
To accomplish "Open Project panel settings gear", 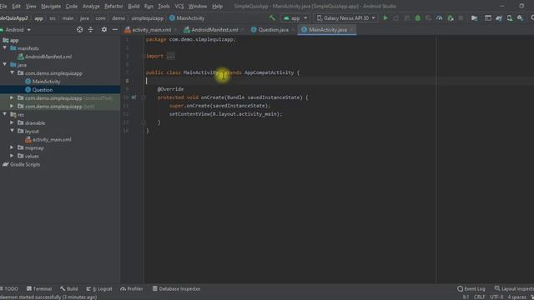I will 103,30.
